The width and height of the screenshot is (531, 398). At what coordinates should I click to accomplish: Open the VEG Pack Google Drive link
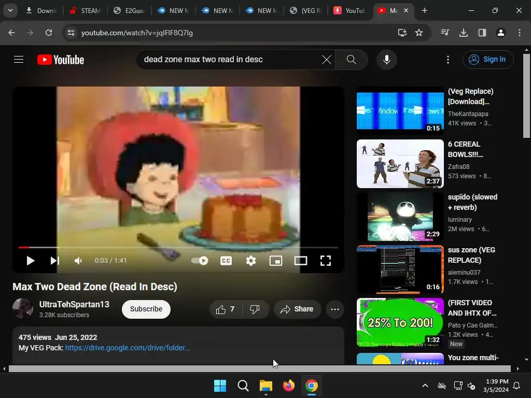pyautogui.click(x=128, y=348)
